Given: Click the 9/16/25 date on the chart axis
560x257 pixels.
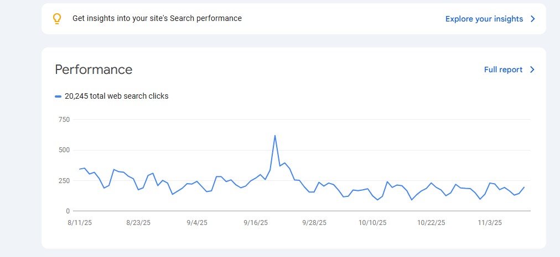Looking at the screenshot, I should (256, 223).
